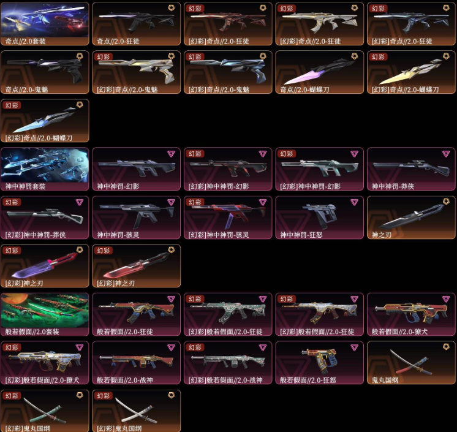The image size is (457, 432).
Task: Click the 幻彩 badge on [幻彩]神中神罚-莽侠
Action: pos(12,202)
